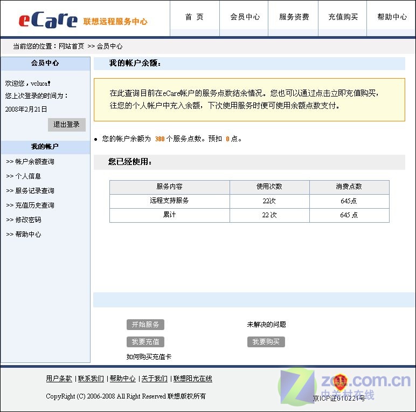Open the 会员中心 navigation tab

point(245,17)
